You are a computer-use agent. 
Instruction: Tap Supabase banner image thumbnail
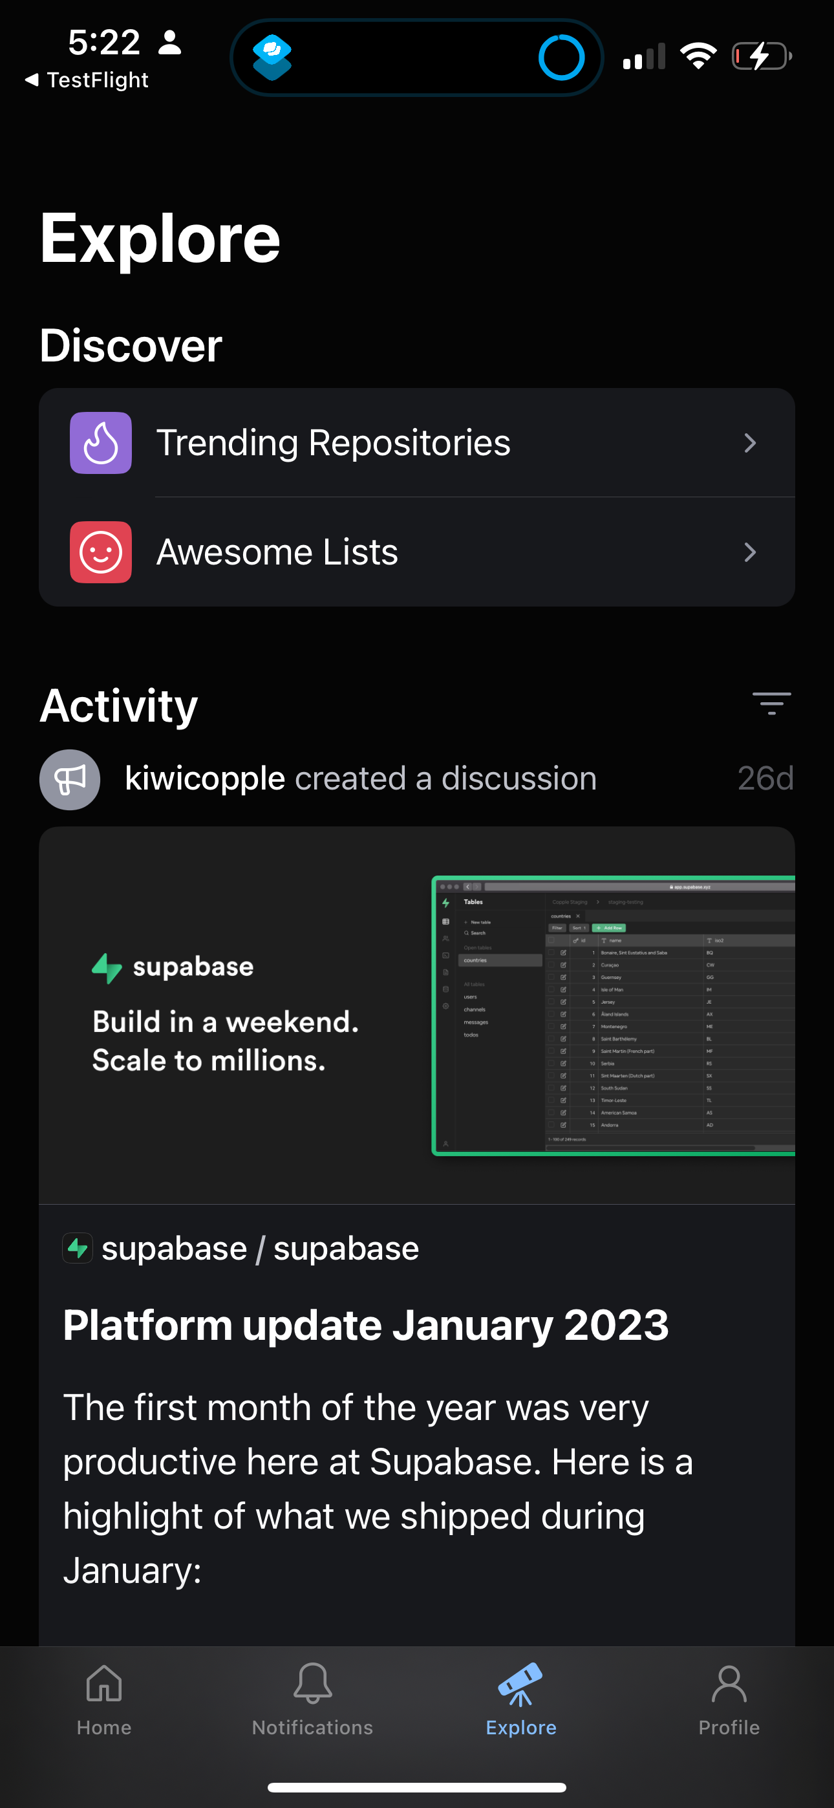tap(417, 1016)
